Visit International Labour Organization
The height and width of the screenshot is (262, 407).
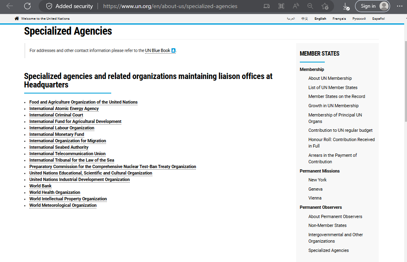click(x=62, y=128)
